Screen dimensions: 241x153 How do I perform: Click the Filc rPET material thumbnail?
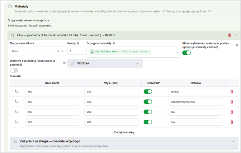coord(92,52)
